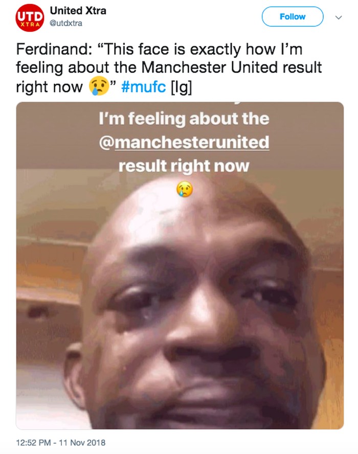Click the 11 Nov 2018 date

point(82,443)
